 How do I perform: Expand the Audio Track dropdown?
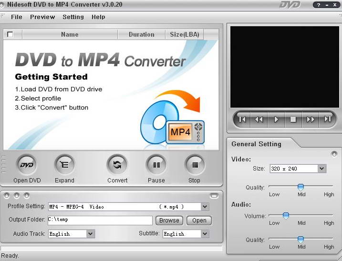90,234
